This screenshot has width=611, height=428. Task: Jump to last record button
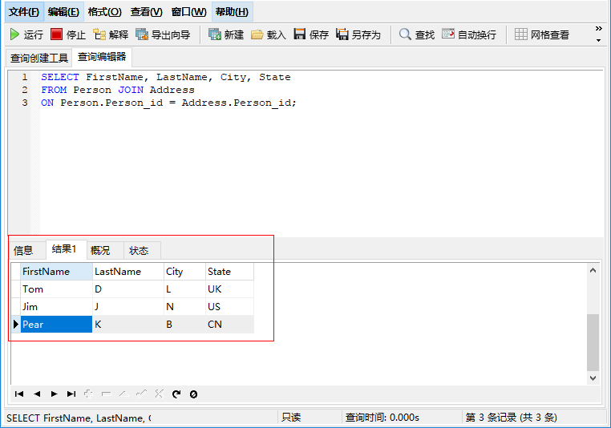[x=71, y=394]
